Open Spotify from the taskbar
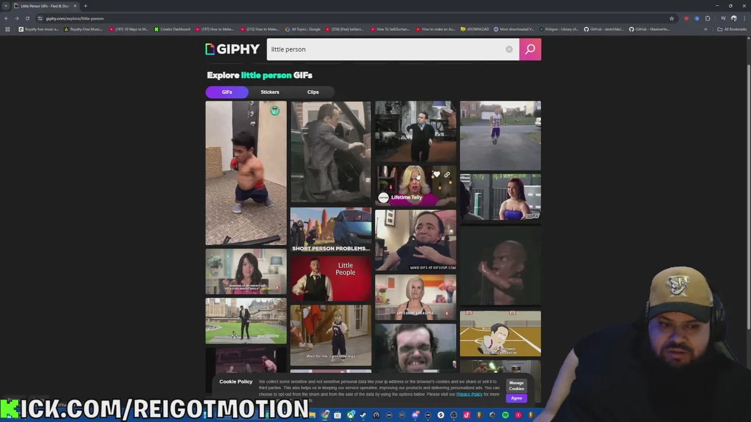 coord(505,415)
